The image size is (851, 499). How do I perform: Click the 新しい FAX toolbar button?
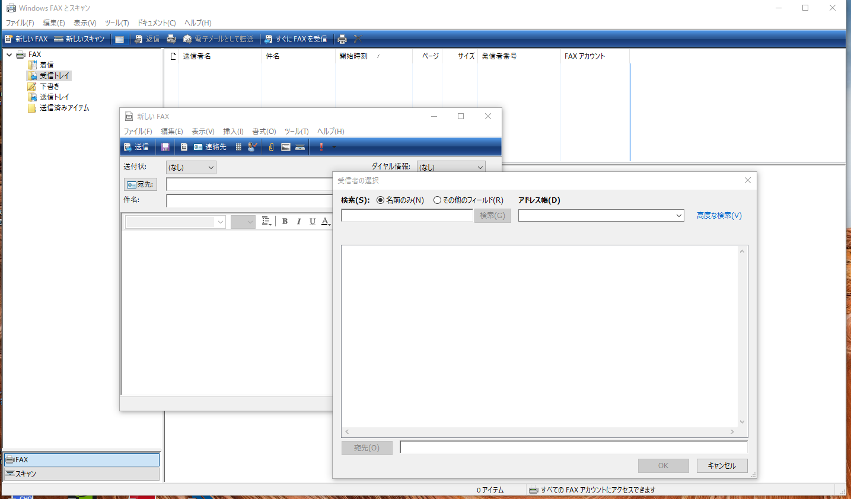coord(26,39)
